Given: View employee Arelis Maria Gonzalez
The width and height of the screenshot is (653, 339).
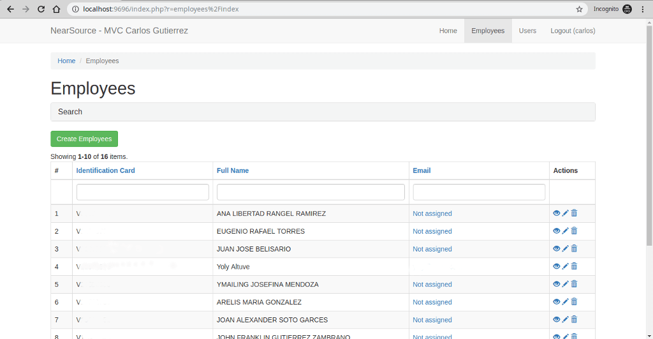Looking at the screenshot, I should 556,301.
